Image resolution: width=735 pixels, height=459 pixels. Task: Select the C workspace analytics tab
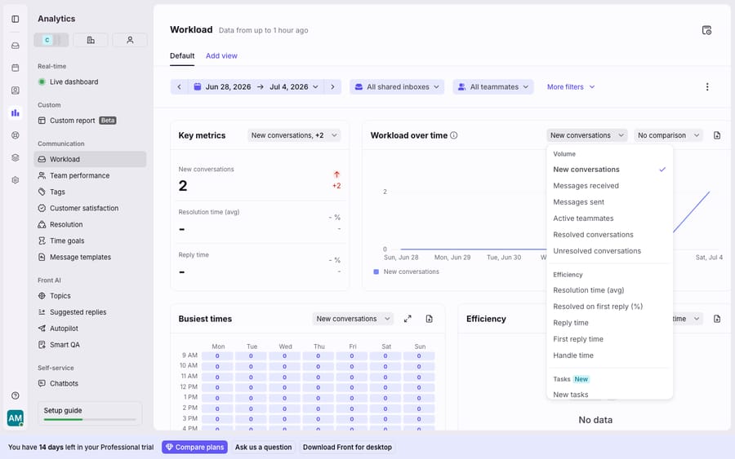pos(51,40)
